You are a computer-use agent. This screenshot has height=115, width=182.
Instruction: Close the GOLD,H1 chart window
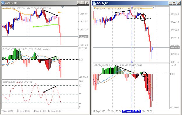pyautogui.click(x=179, y=3)
